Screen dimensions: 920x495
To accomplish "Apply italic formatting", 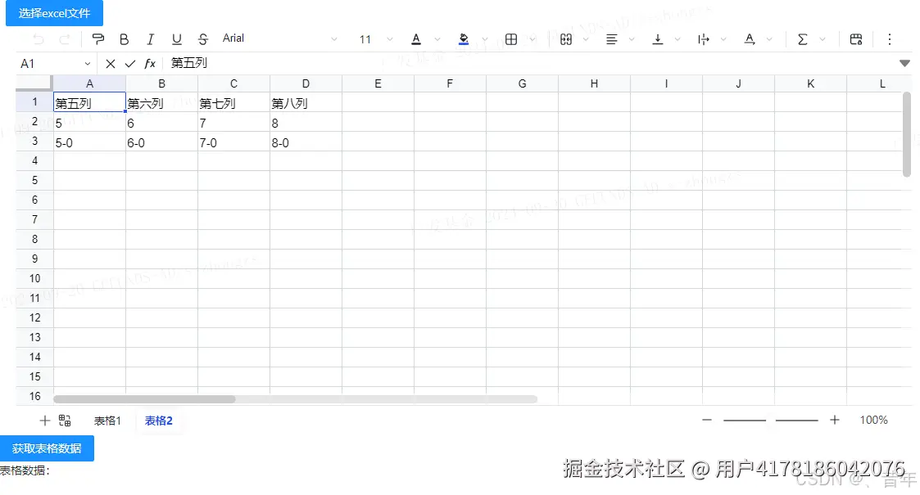I will coord(151,38).
